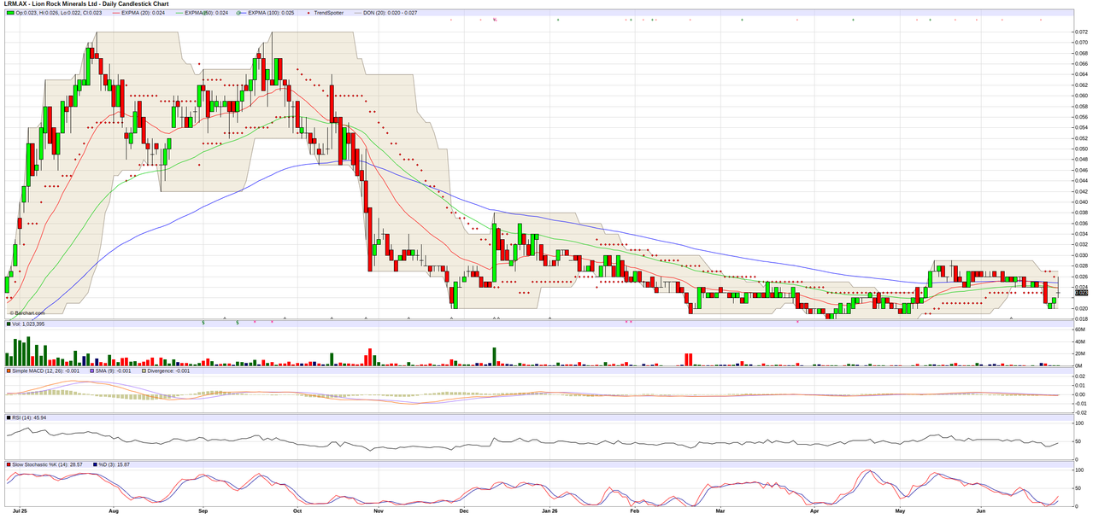1093x525 pixels.
Task: Click the red EXPMA (20) legend line
Action: pyautogui.click(x=116, y=13)
